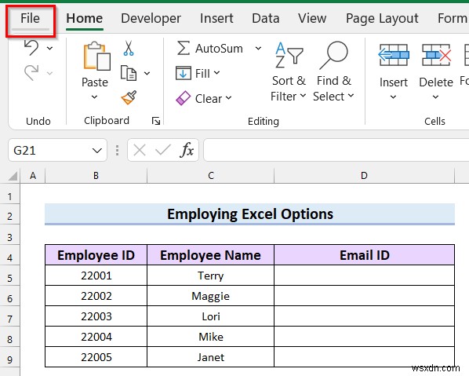Click the Name Box showing G21
469x376 pixels.
[49, 150]
